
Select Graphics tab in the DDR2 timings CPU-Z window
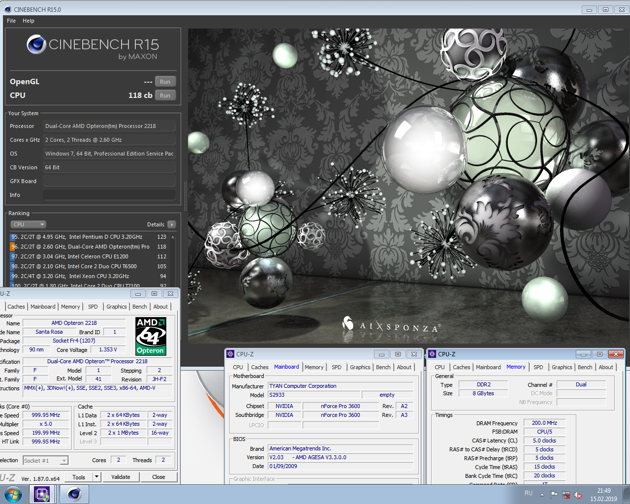click(x=562, y=367)
